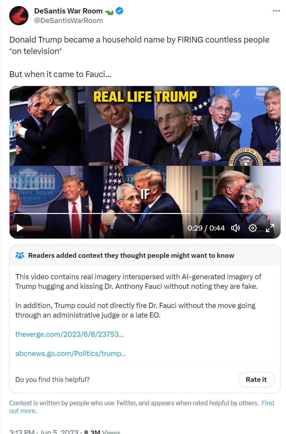
Task: Open the DeSantis War Room display name
Action: click(68, 11)
